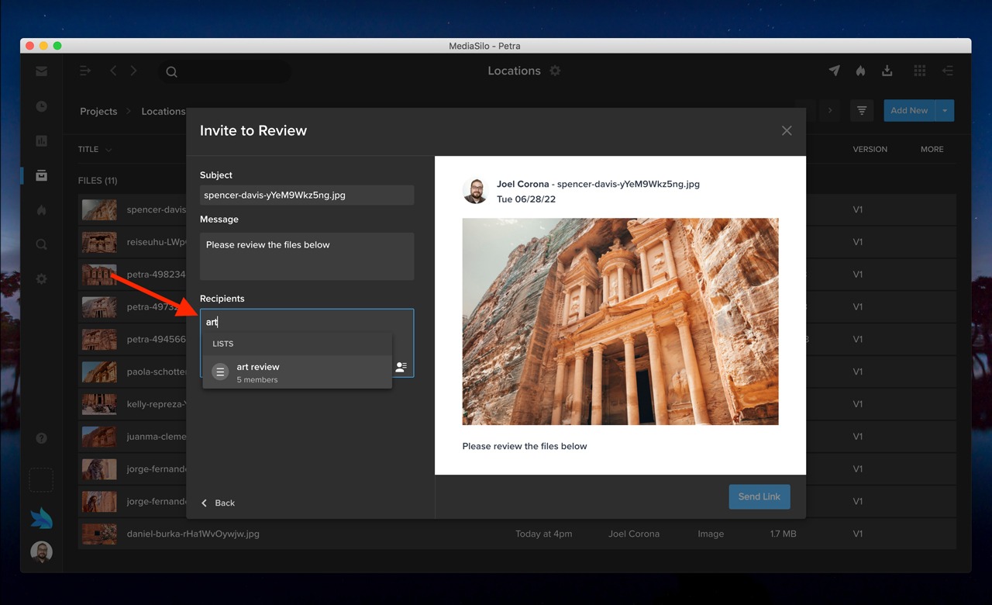Open the bar chart analytics sidebar icon

pos(42,141)
